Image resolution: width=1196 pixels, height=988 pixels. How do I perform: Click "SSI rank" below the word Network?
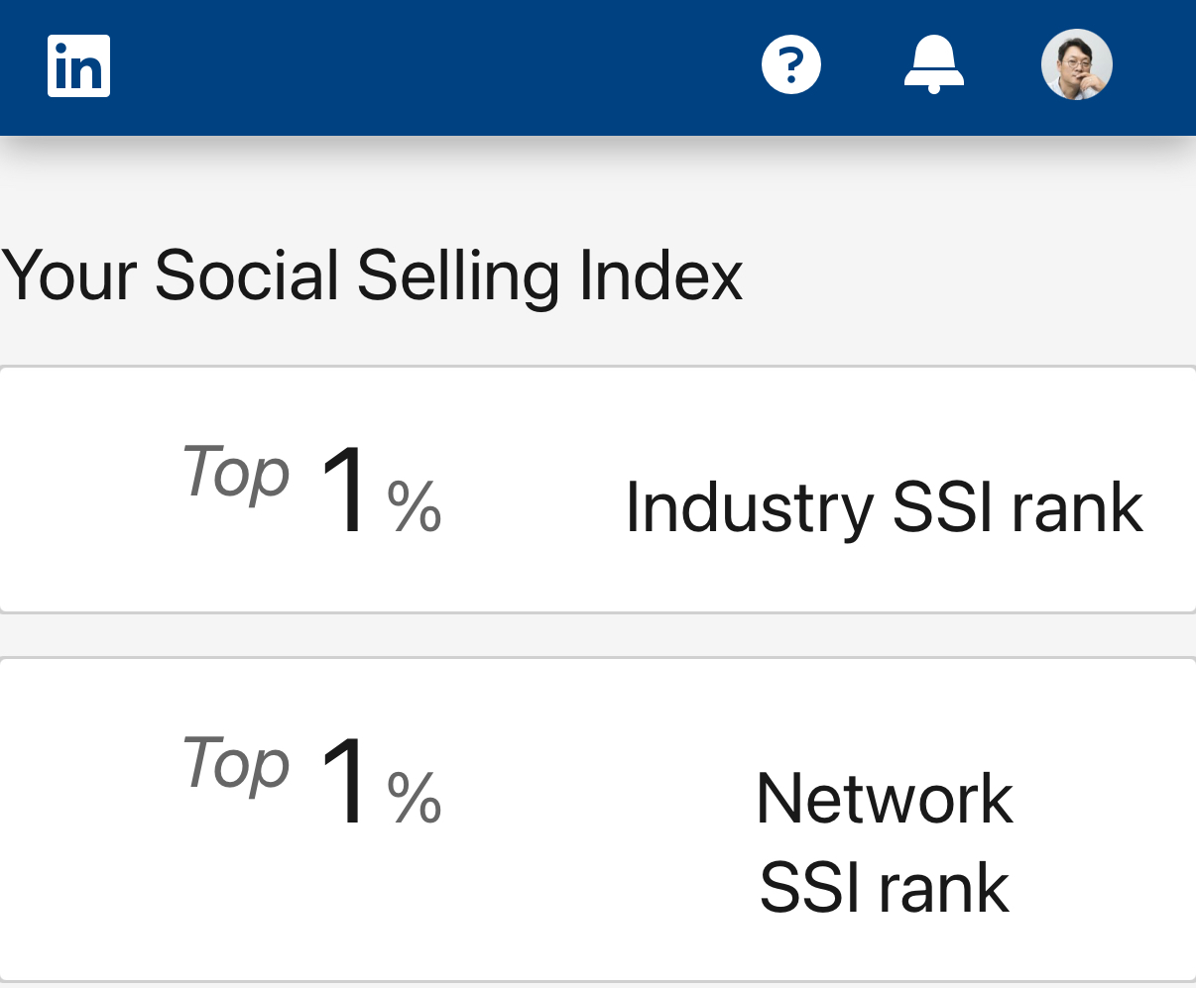(884, 887)
